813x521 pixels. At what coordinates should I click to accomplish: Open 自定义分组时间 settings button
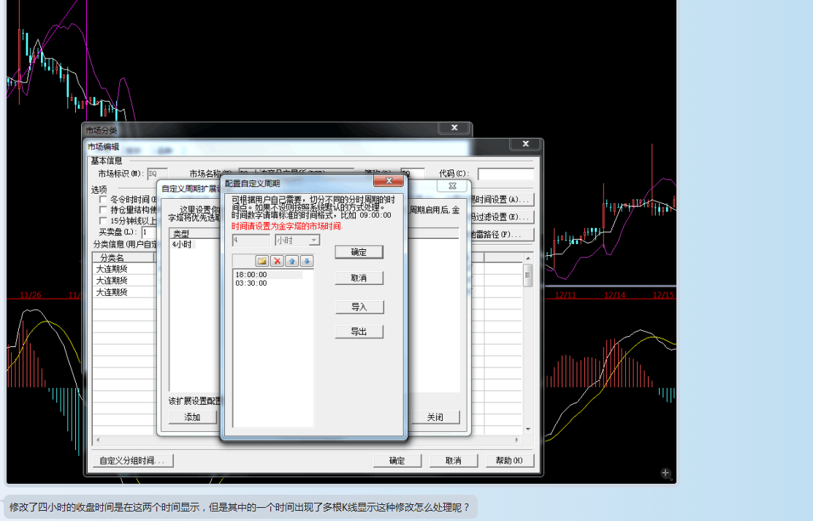pyautogui.click(x=132, y=461)
